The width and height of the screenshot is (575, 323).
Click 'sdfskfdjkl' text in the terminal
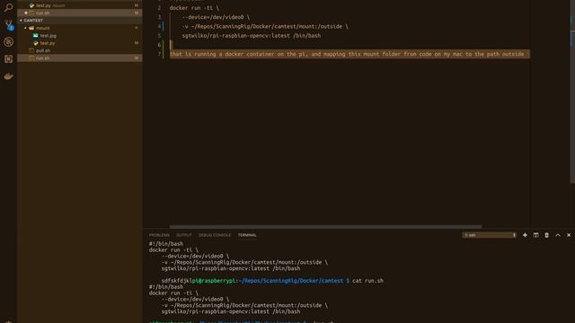(176, 281)
